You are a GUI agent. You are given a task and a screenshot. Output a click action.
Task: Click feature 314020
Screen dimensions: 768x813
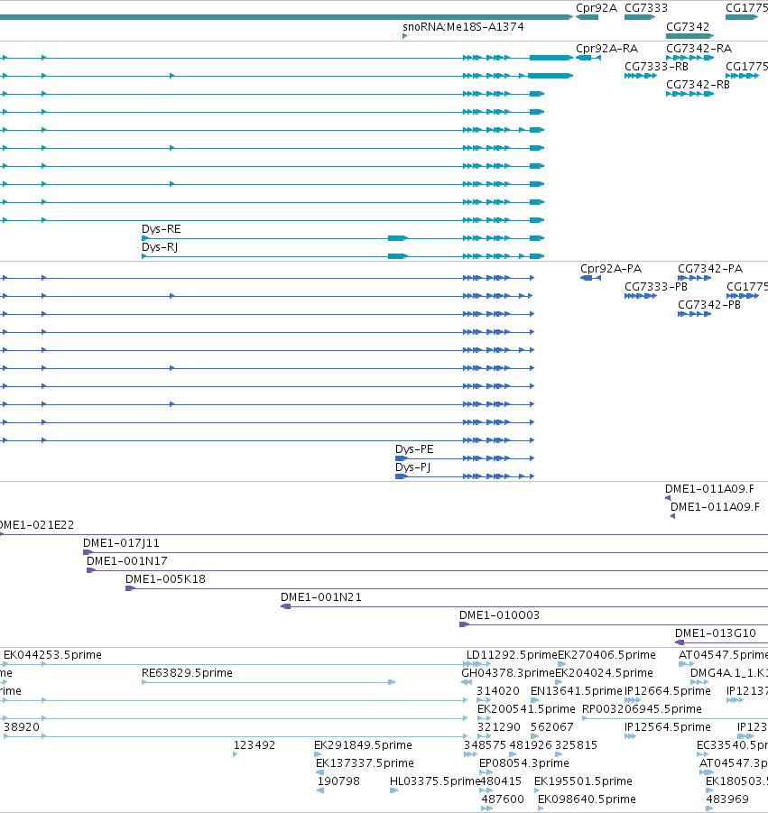pyautogui.click(x=484, y=700)
